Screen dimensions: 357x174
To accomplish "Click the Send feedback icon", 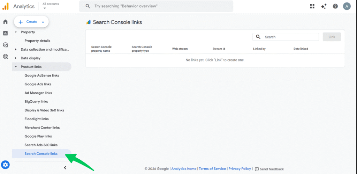I will pyautogui.click(x=257, y=169).
